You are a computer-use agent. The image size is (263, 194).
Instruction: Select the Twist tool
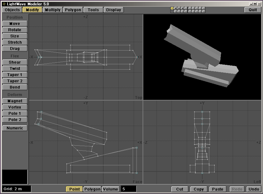15,69
